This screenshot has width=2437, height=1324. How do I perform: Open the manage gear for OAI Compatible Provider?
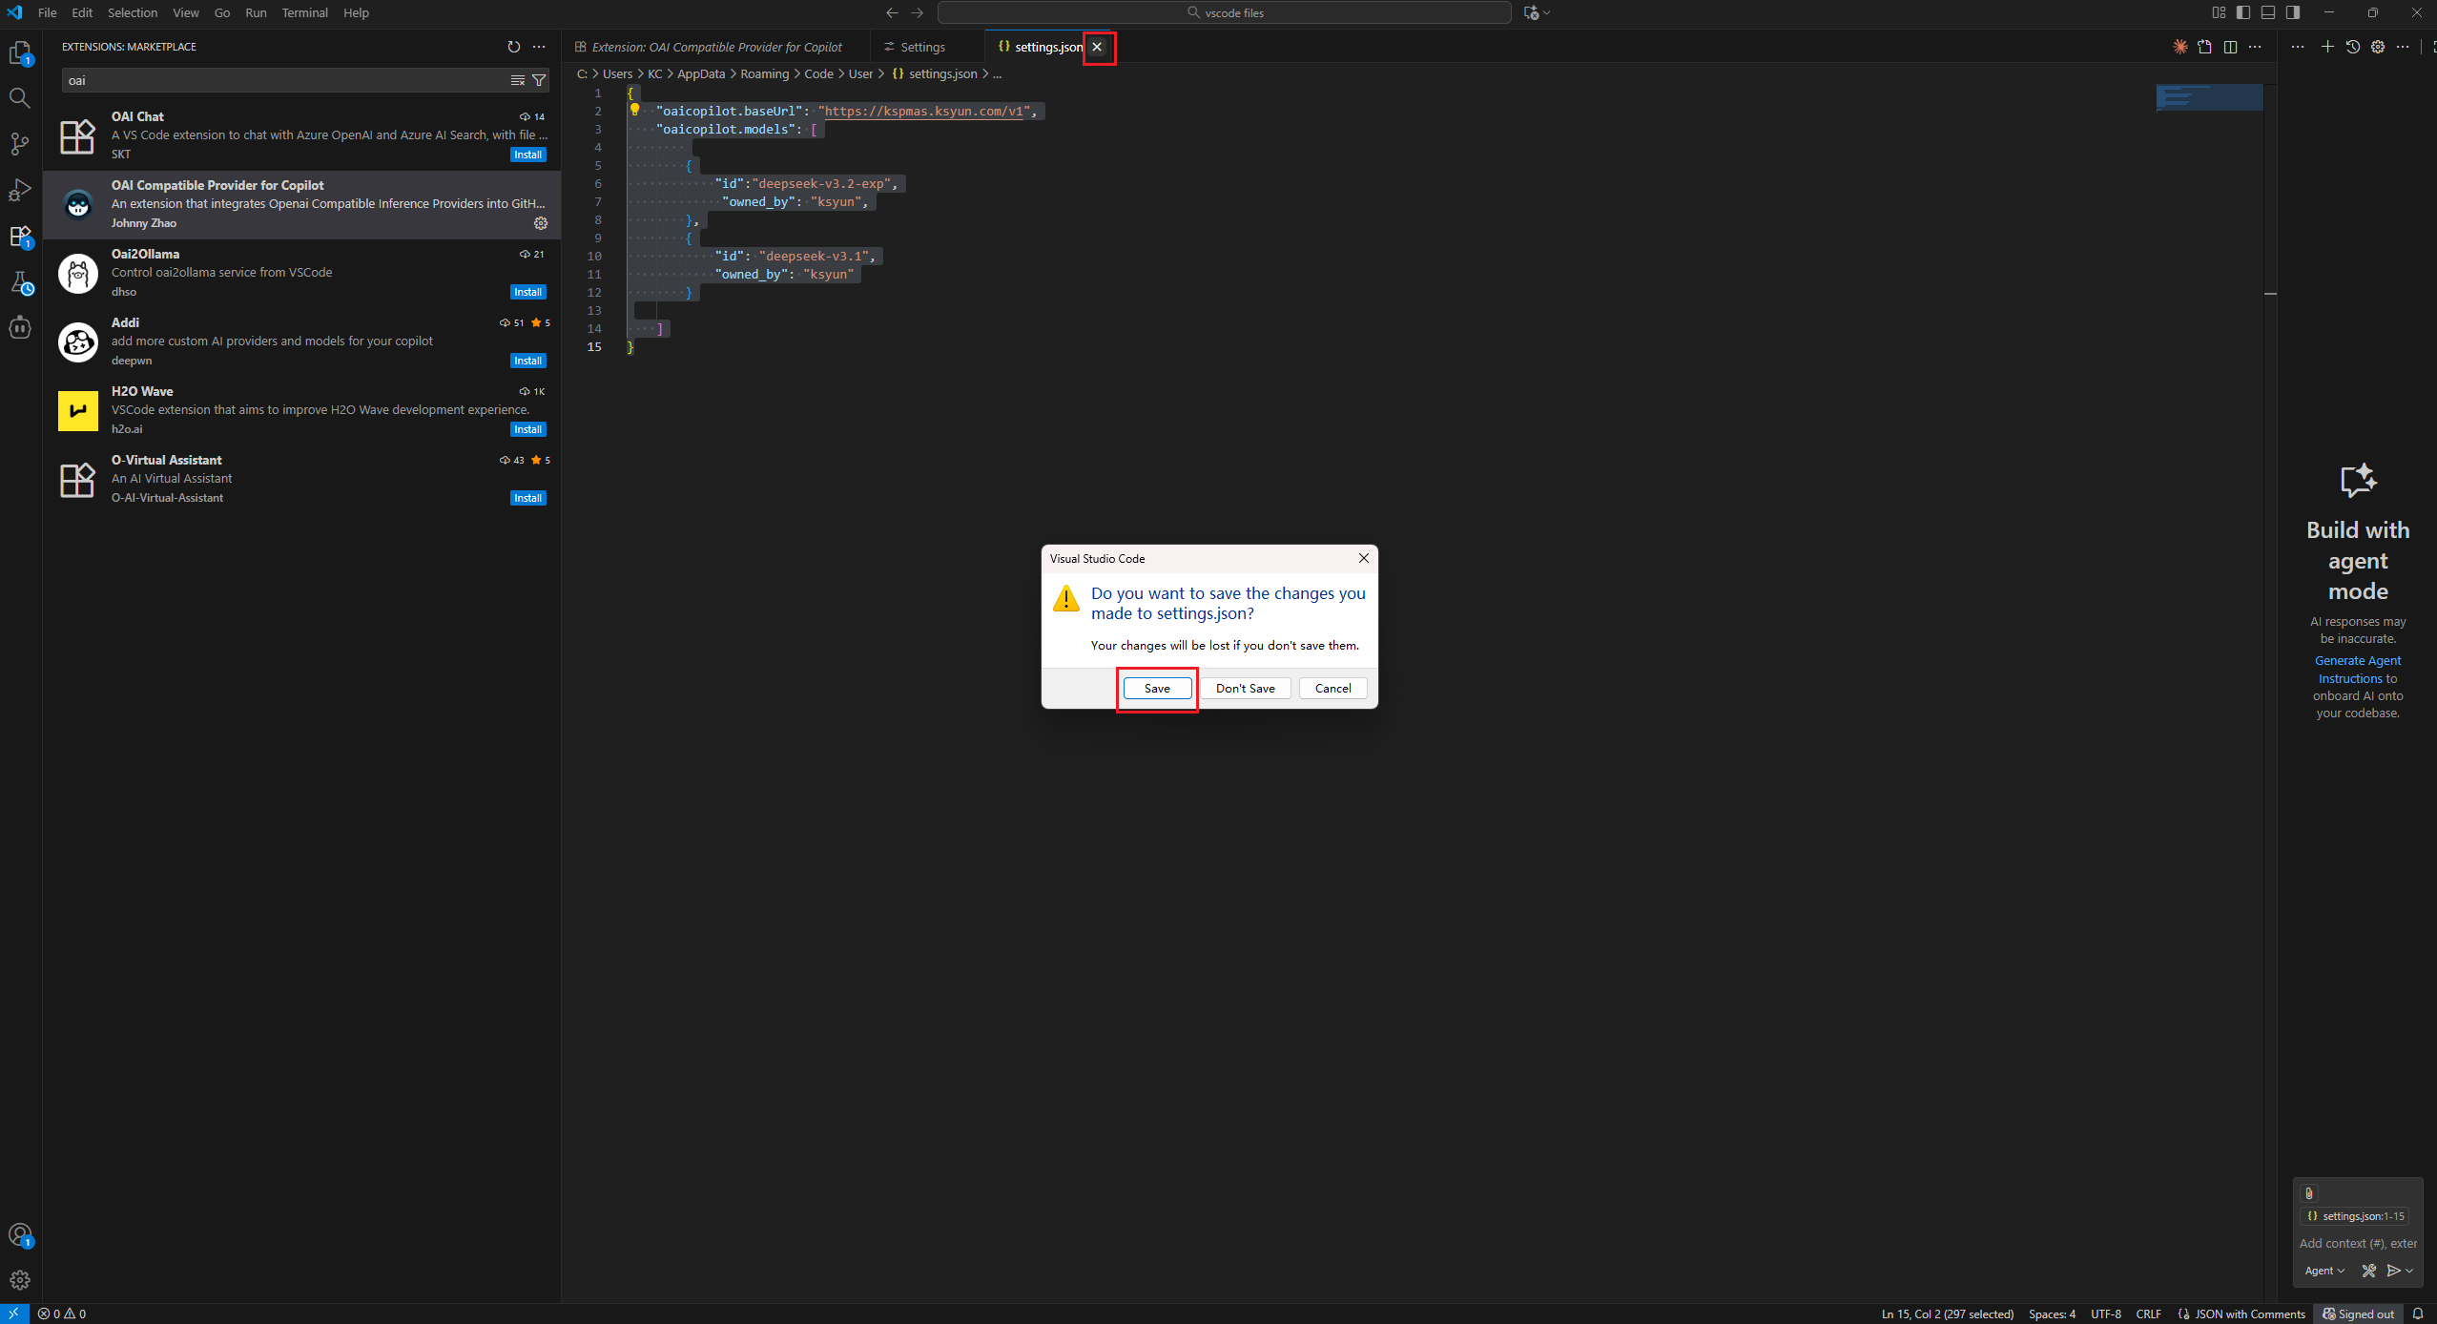(541, 223)
